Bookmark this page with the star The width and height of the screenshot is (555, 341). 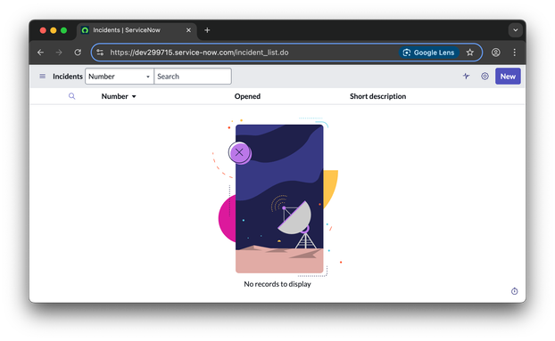469,53
